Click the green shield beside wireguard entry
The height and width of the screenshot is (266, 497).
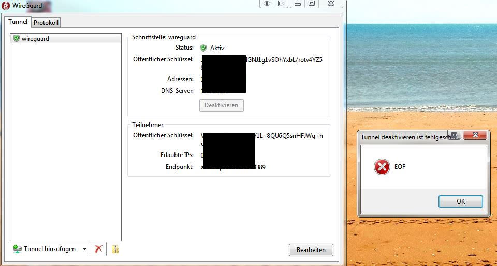[17, 38]
